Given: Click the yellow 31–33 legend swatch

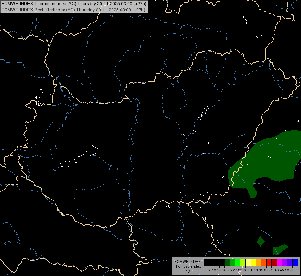Looking at the screenshot, I should click(253, 262).
